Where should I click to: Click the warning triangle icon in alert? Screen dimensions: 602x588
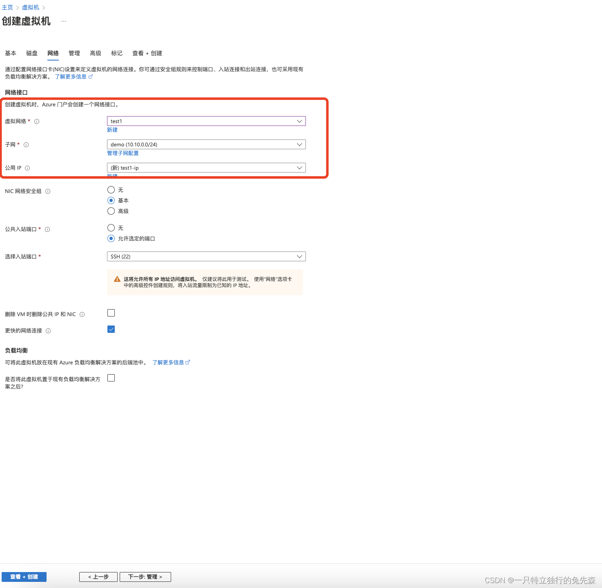117,279
